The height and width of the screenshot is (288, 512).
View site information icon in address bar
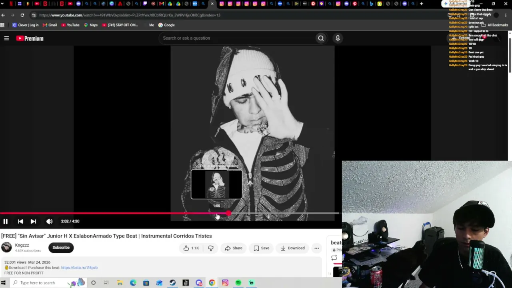coord(34,15)
